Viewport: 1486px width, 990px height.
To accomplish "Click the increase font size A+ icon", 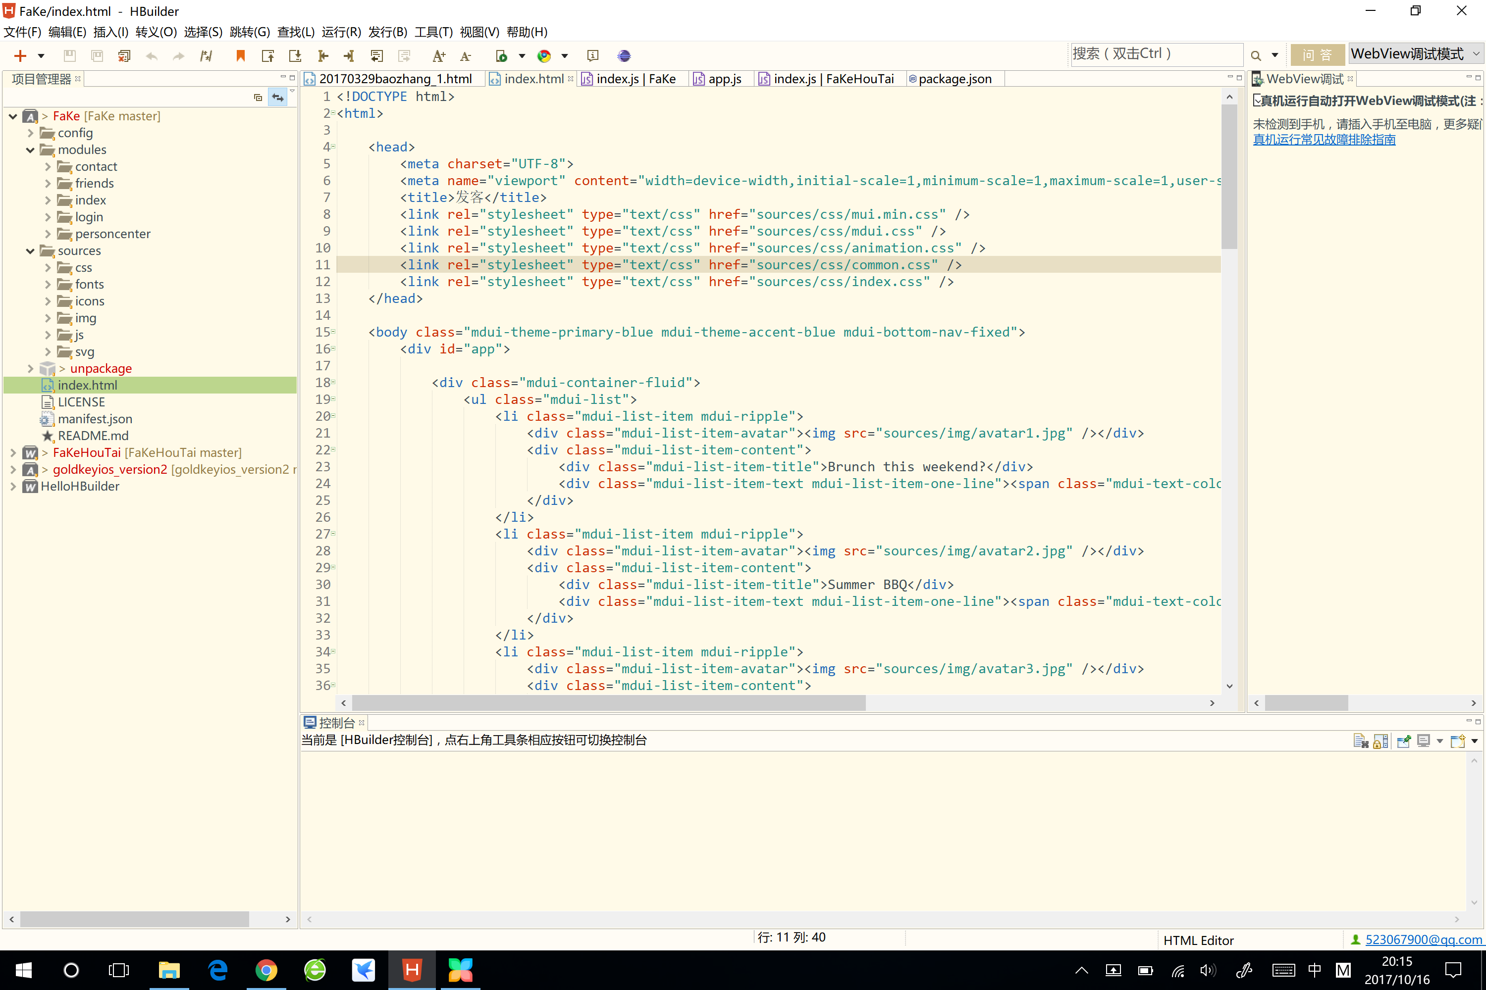I will [x=438, y=56].
